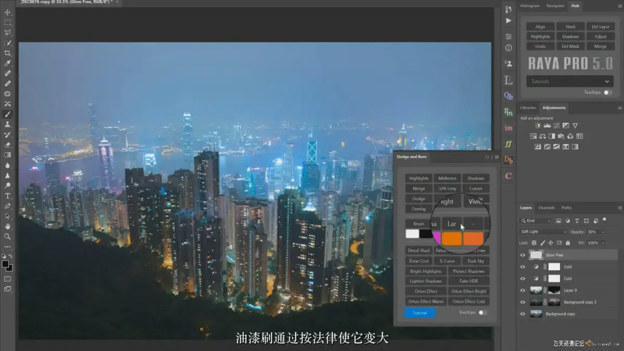Open the Db Dodge and Burn panel icon
The width and height of the screenshot is (624, 351).
509,160
